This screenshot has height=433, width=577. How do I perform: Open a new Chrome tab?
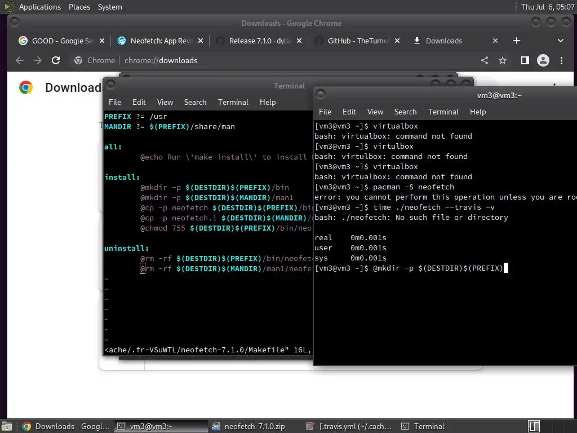(517, 41)
